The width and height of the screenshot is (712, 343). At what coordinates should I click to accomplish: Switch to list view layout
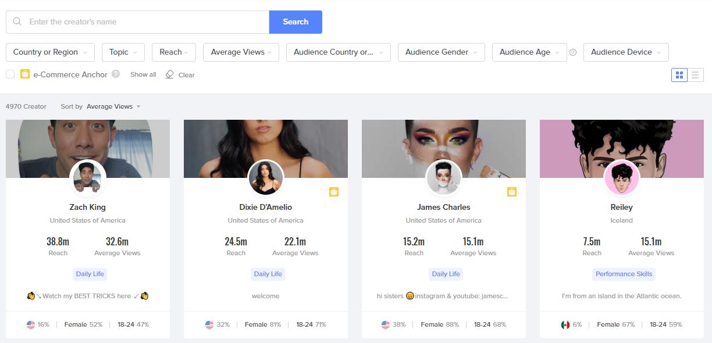pos(695,75)
